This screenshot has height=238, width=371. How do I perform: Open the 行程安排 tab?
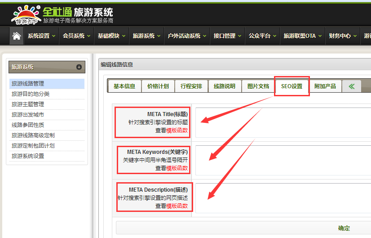pyautogui.click(x=191, y=86)
